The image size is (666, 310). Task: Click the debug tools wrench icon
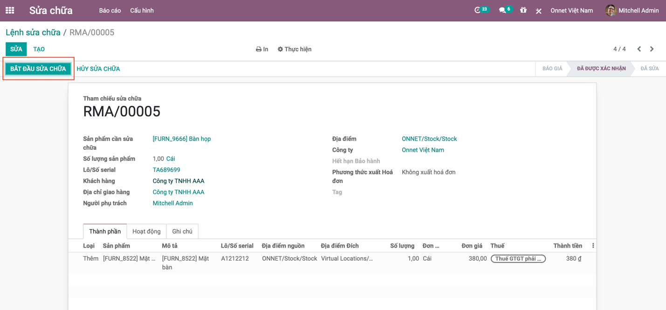point(538,11)
